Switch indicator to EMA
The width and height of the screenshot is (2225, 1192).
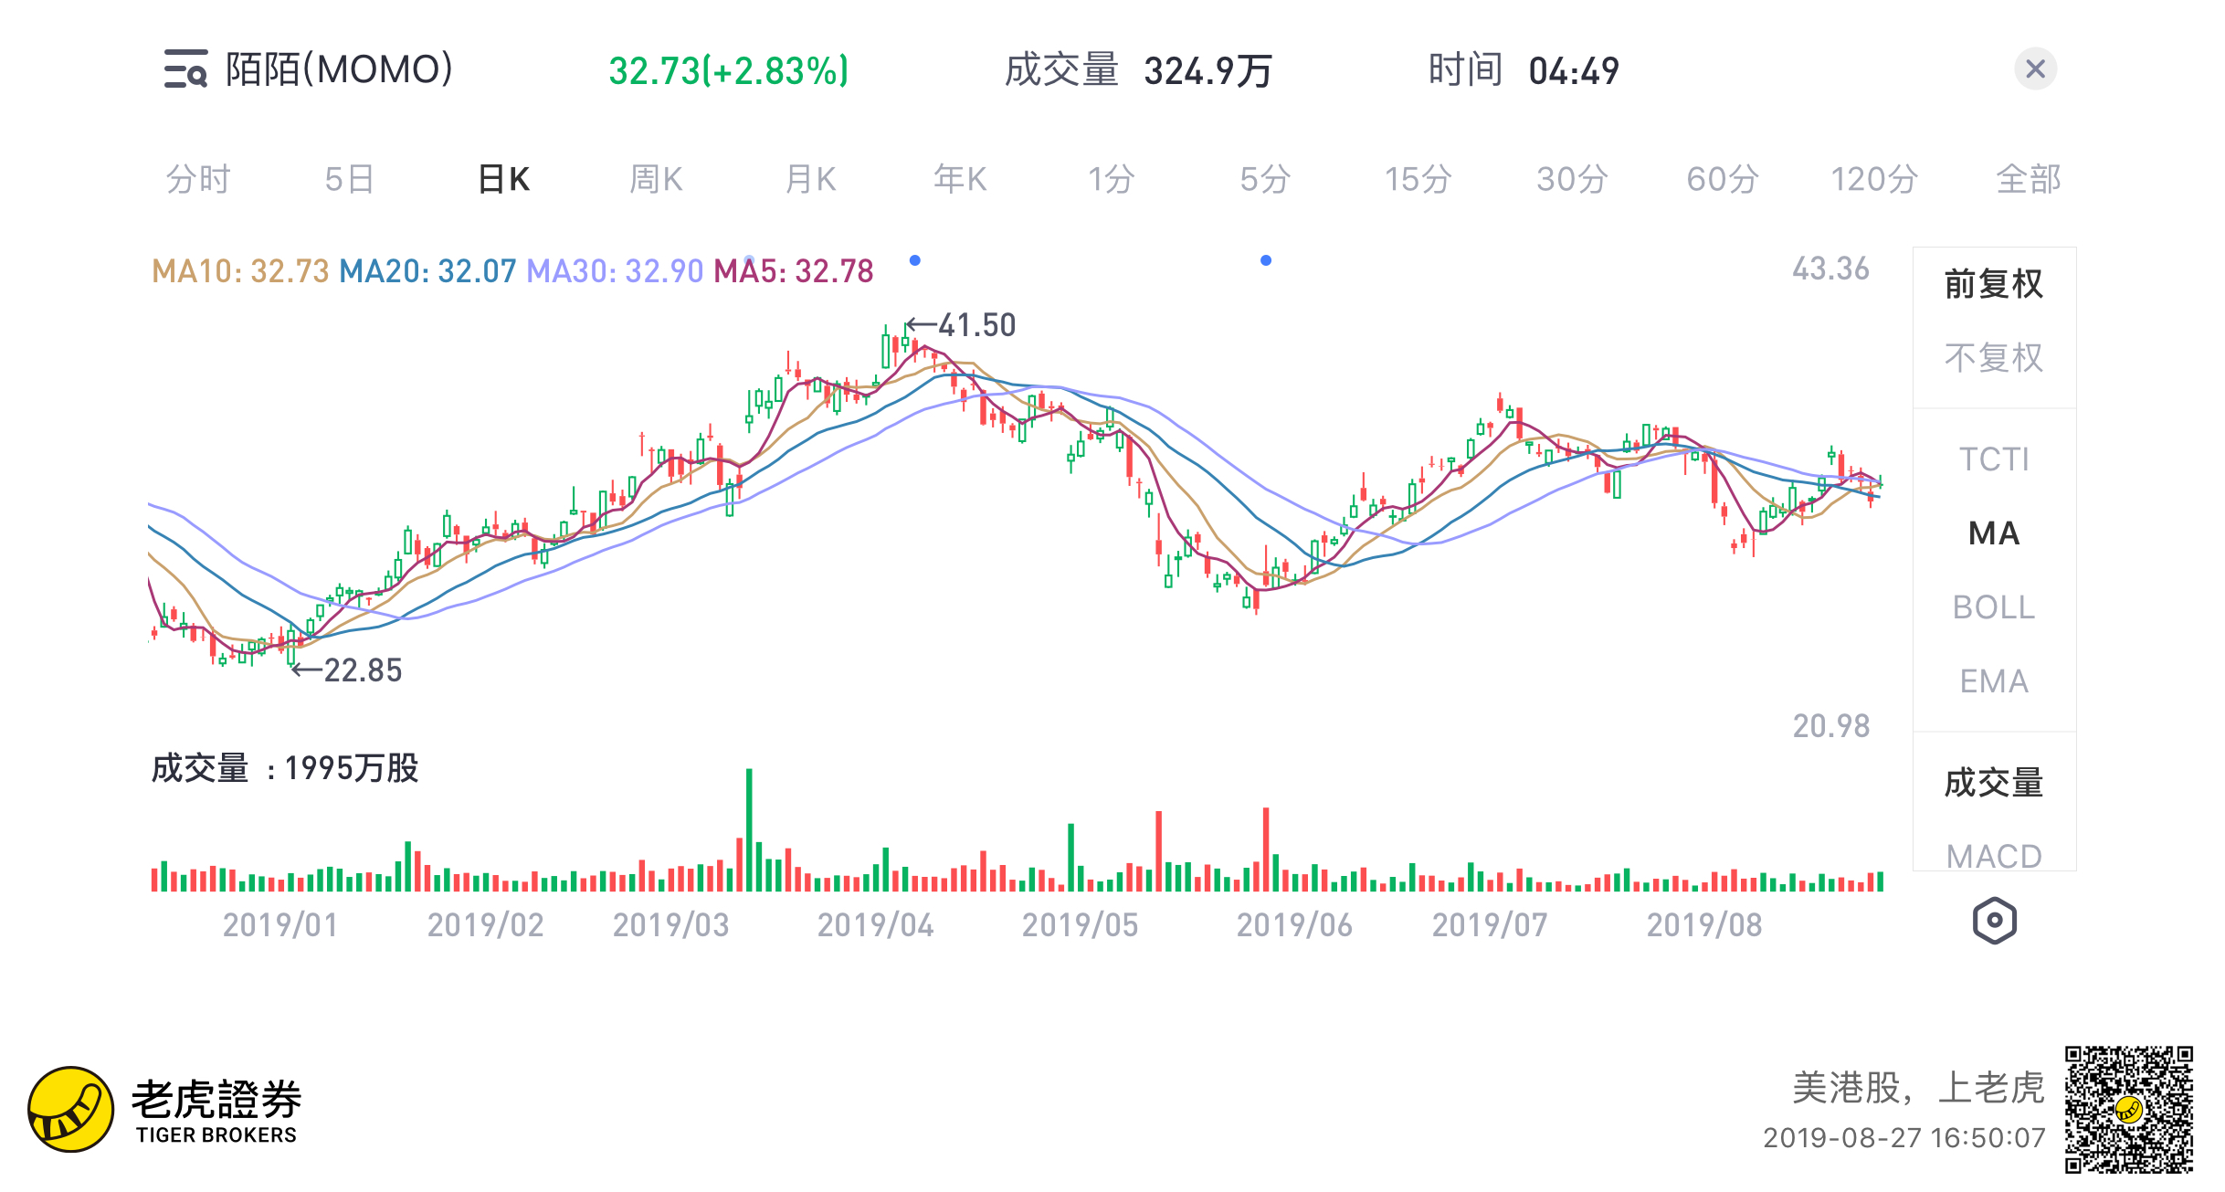tap(1993, 681)
